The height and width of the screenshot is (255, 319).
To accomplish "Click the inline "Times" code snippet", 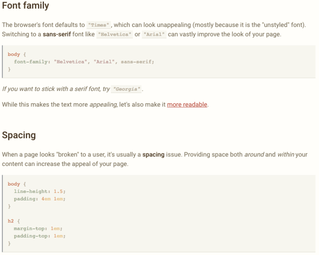I will [x=99, y=25].
